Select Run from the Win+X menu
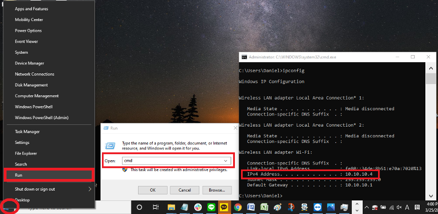Viewport: 438px width, 214px height. (x=49, y=175)
